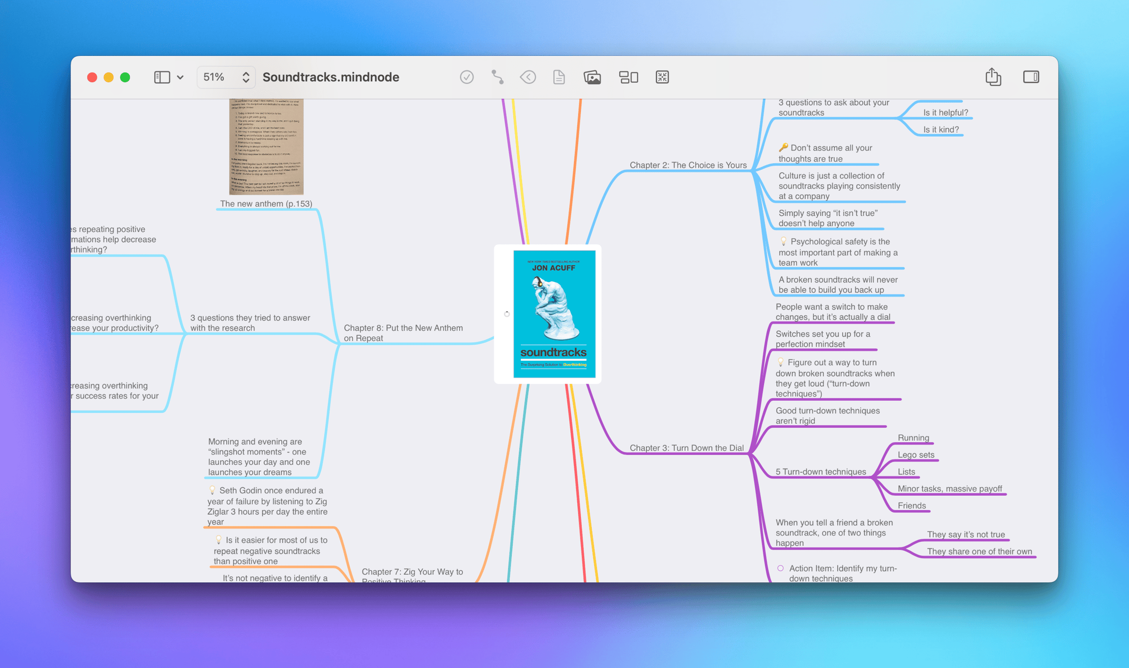Toggle the focus mode icon
Image resolution: width=1129 pixels, height=668 pixels.
pyautogui.click(x=662, y=77)
